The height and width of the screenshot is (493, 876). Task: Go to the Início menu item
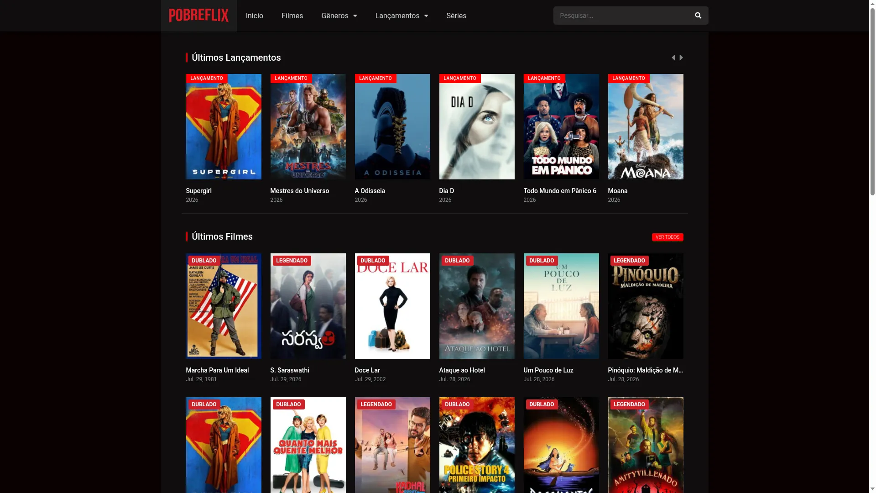tap(254, 16)
